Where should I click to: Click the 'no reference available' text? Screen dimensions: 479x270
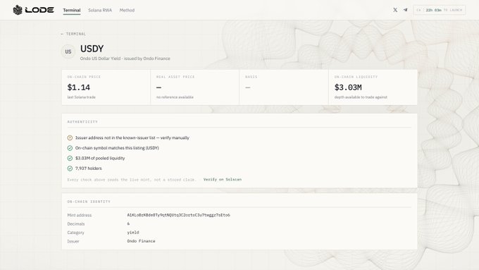click(x=175, y=97)
